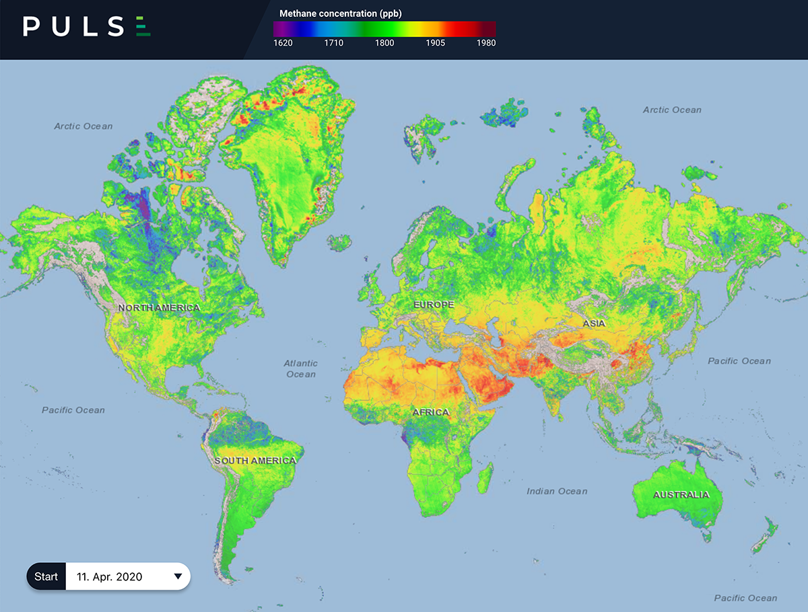Click the 1905 legend value

pos(436,43)
